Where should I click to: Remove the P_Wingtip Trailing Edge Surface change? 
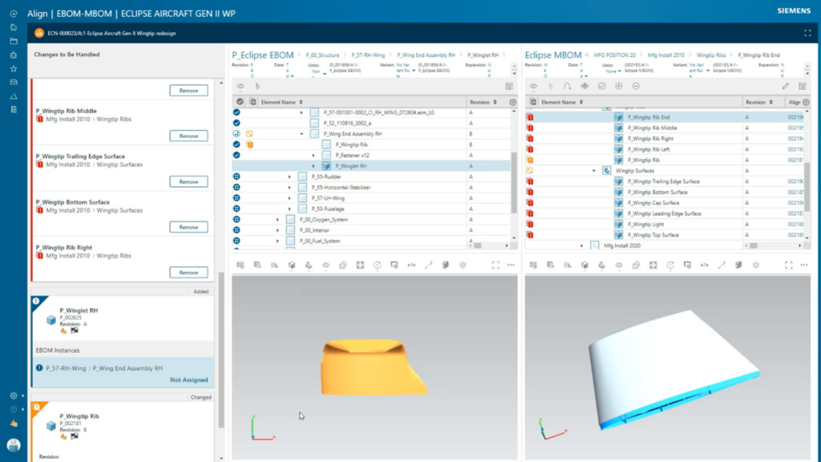(x=188, y=181)
